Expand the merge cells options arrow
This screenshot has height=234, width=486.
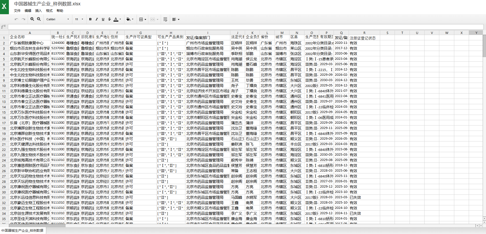[x=157, y=19]
